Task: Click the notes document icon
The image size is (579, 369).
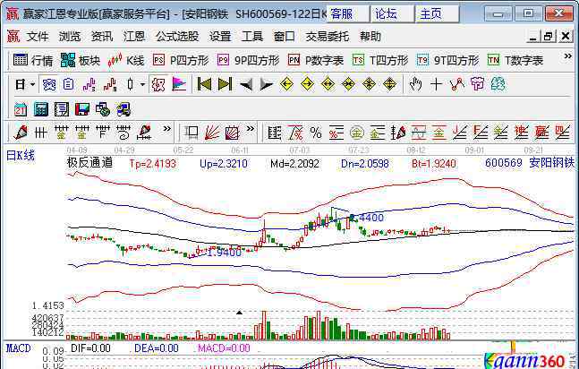Action: (62, 109)
